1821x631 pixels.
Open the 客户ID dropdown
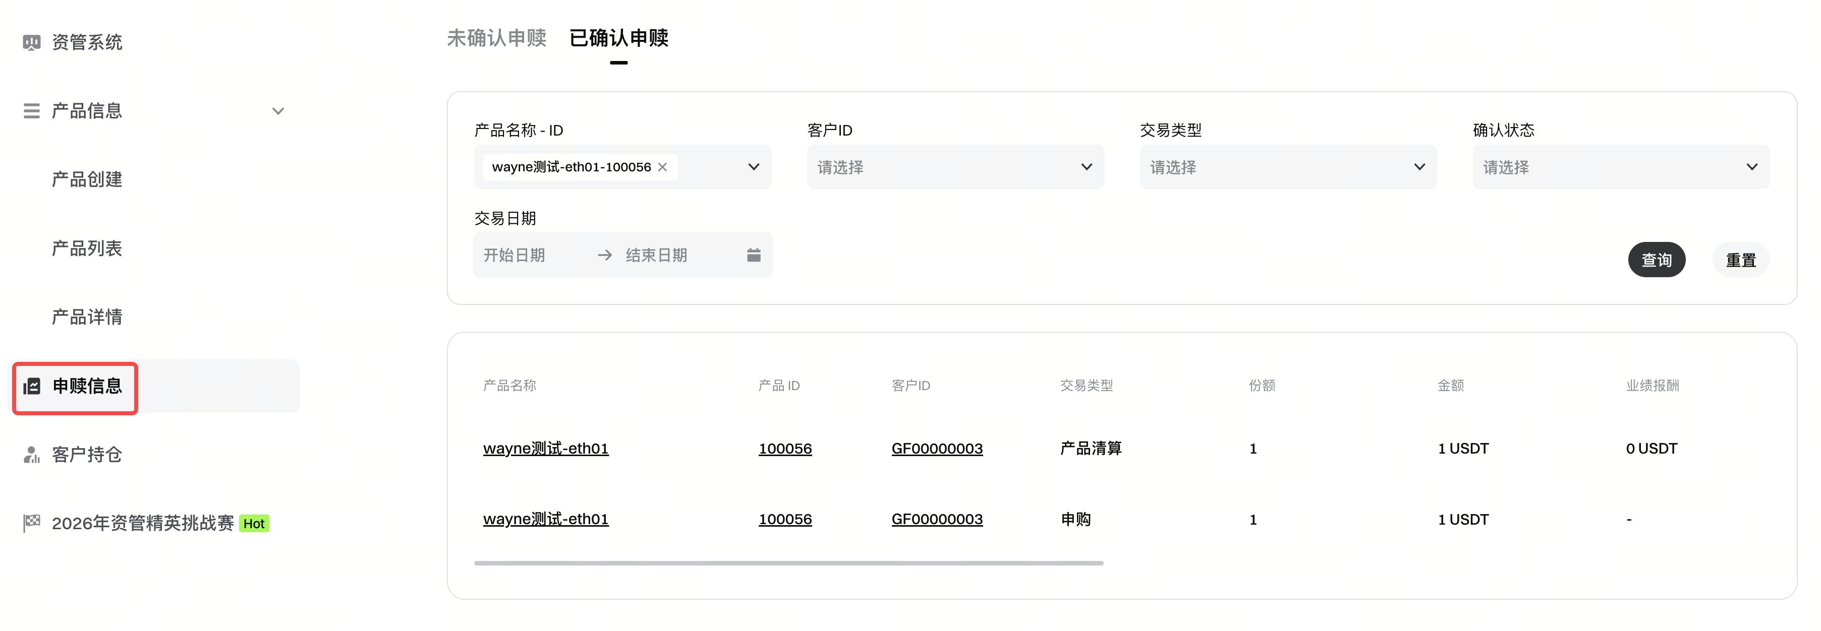(x=955, y=167)
